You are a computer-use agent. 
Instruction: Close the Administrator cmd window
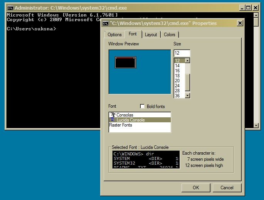pyautogui.click(x=256, y=8)
